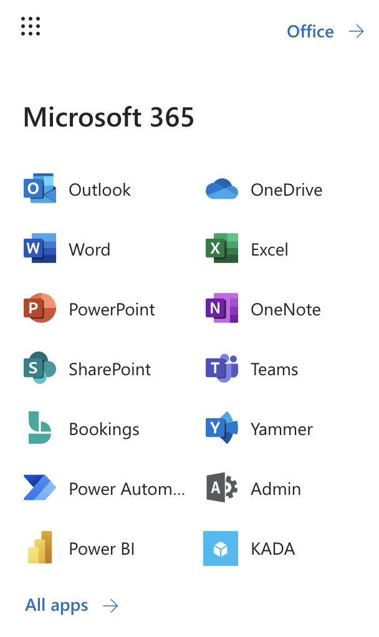The height and width of the screenshot is (637, 379).
Task: Click the arrow beside All apps
Action: coord(110,605)
